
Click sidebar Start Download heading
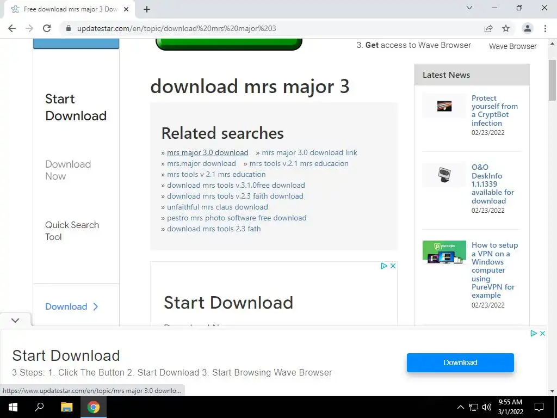tap(76, 107)
